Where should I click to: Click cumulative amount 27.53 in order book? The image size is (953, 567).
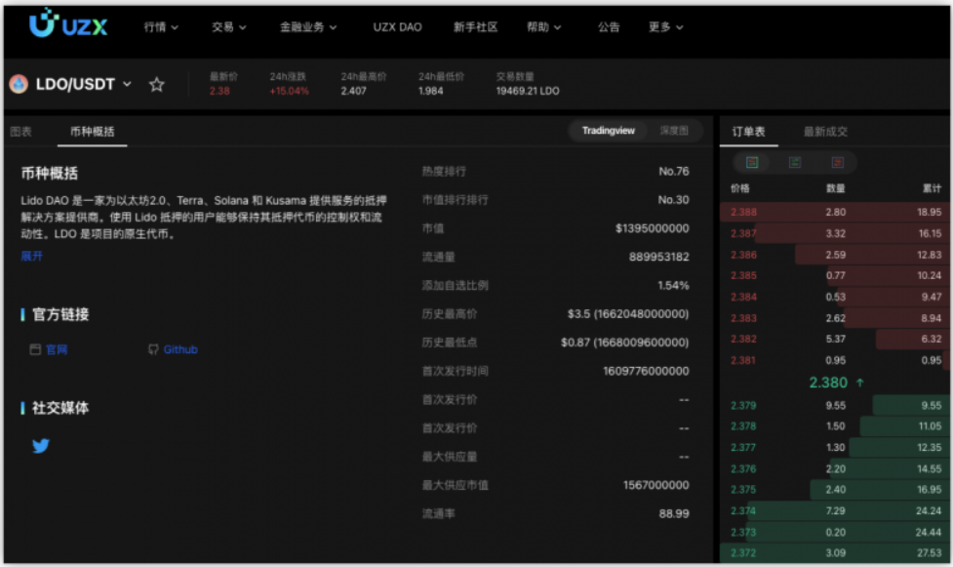point(929,552)
